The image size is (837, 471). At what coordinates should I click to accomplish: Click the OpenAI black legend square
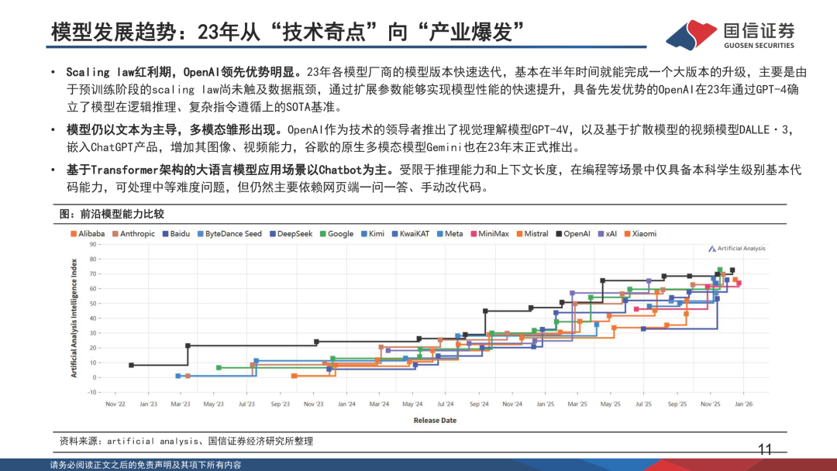point(559,234)
